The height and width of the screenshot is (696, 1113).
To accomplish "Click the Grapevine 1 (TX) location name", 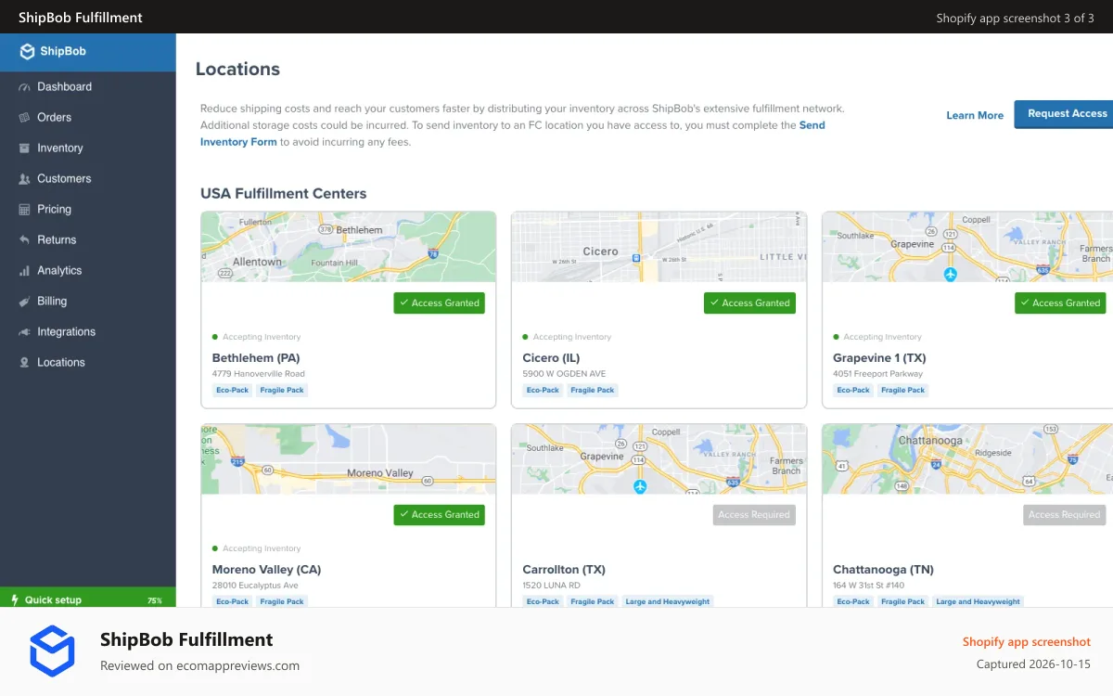I will [879, 358].
